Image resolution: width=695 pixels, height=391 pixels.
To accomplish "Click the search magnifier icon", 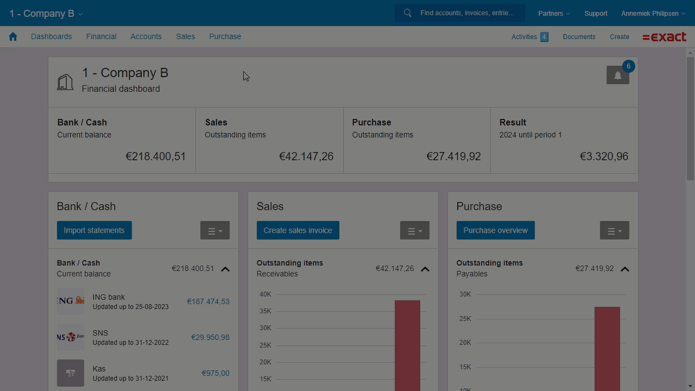I will tap(407, 12).
